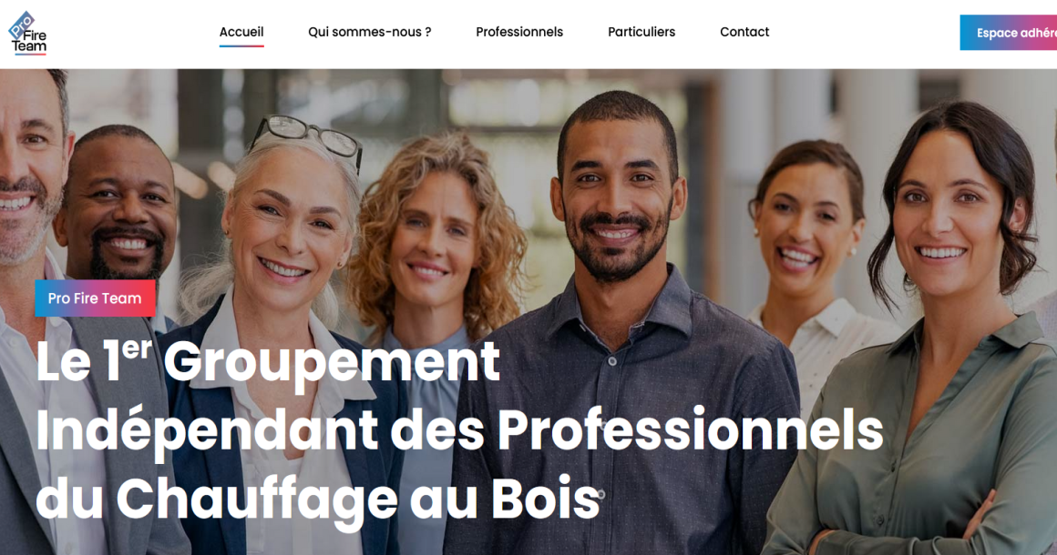Viewport: 1057px width, 555px height.
Task: Click the small circle after the word Bois
Action: (600, 494)
